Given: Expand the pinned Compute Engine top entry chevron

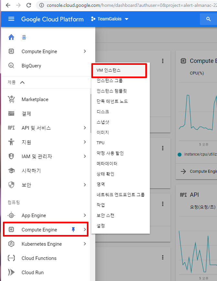Looking at the screenshot, I should [x=85, y=52].
